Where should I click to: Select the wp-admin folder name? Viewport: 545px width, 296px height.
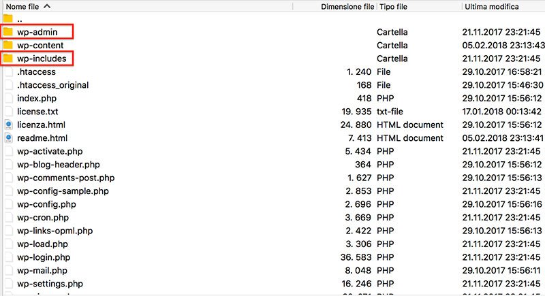(x=37, y=32)
